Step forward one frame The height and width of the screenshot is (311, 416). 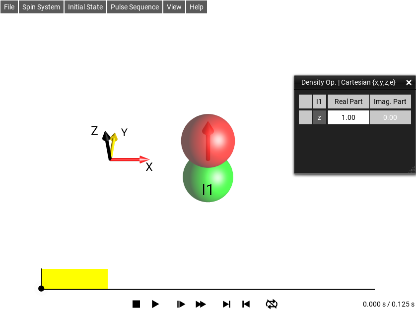(x=181, y=304)
